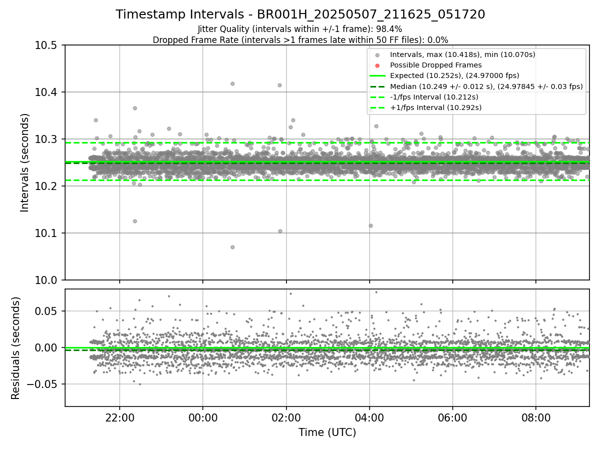Select the 'Dropped Frame Rate' 0.0% subtitle line

pos(300,39)
